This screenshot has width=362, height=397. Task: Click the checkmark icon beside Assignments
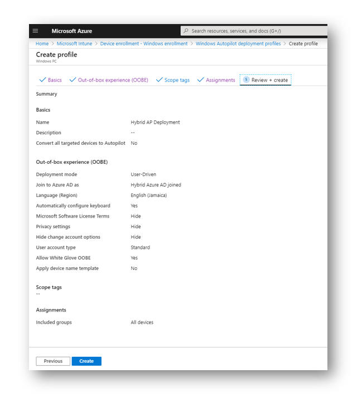point(201,80)
